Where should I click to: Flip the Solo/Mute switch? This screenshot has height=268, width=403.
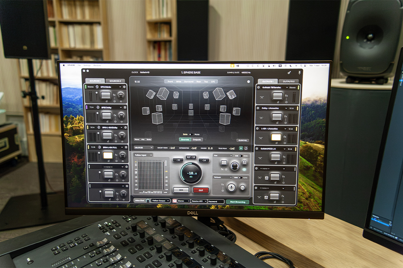(191, 134)
